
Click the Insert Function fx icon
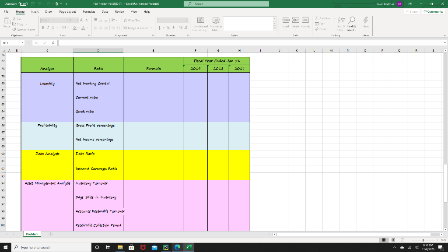pyautogui.click(x=53, y=43)
